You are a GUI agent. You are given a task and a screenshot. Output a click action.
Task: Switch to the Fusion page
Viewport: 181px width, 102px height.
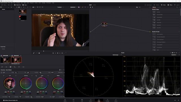(90, 100)
